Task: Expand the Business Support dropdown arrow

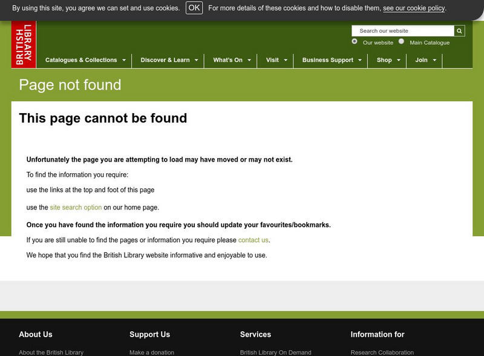Action: click(x=360, y=61)
